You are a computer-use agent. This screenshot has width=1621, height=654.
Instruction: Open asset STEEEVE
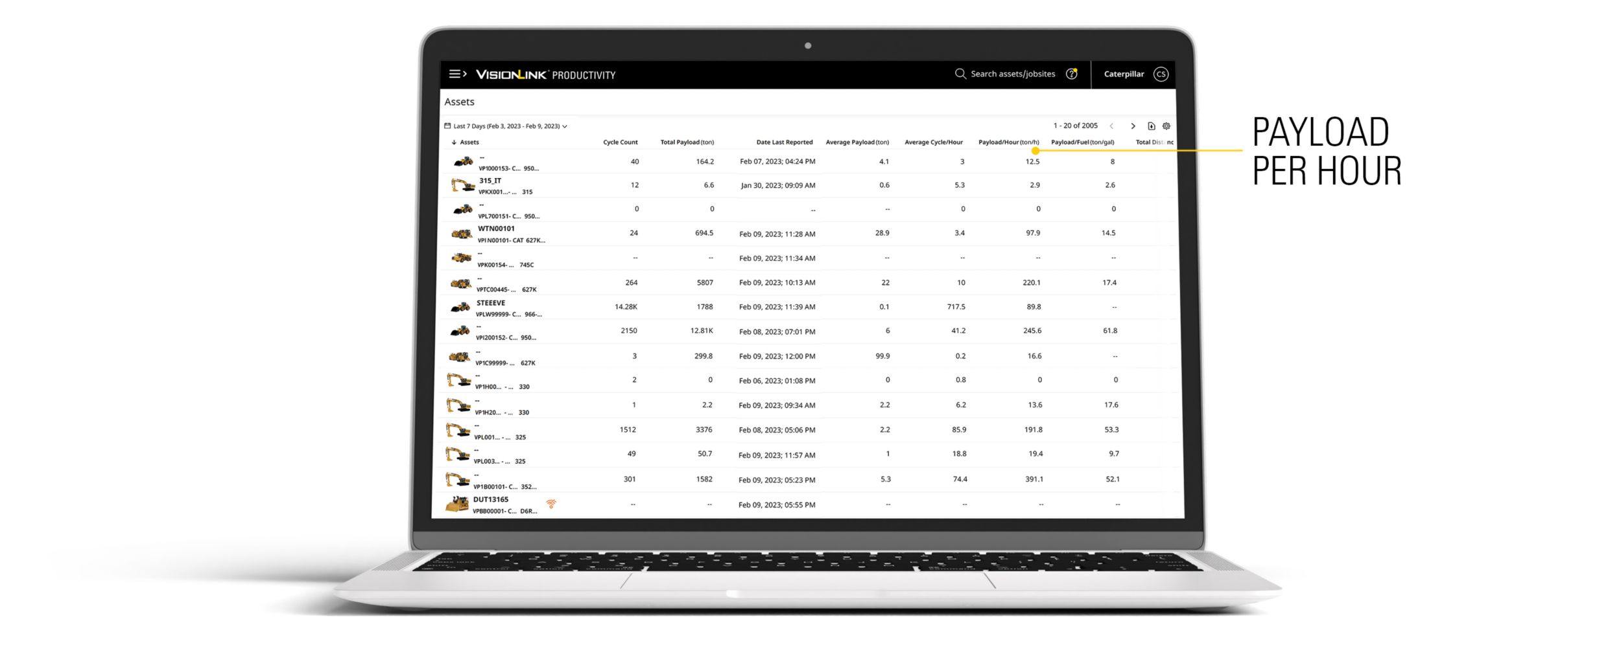tap(491, 303)
